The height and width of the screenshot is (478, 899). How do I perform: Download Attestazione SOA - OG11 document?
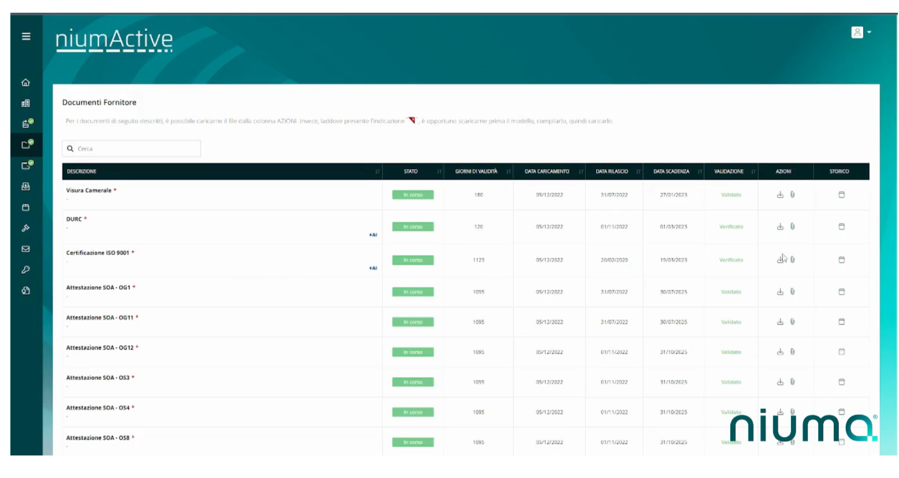780,322
